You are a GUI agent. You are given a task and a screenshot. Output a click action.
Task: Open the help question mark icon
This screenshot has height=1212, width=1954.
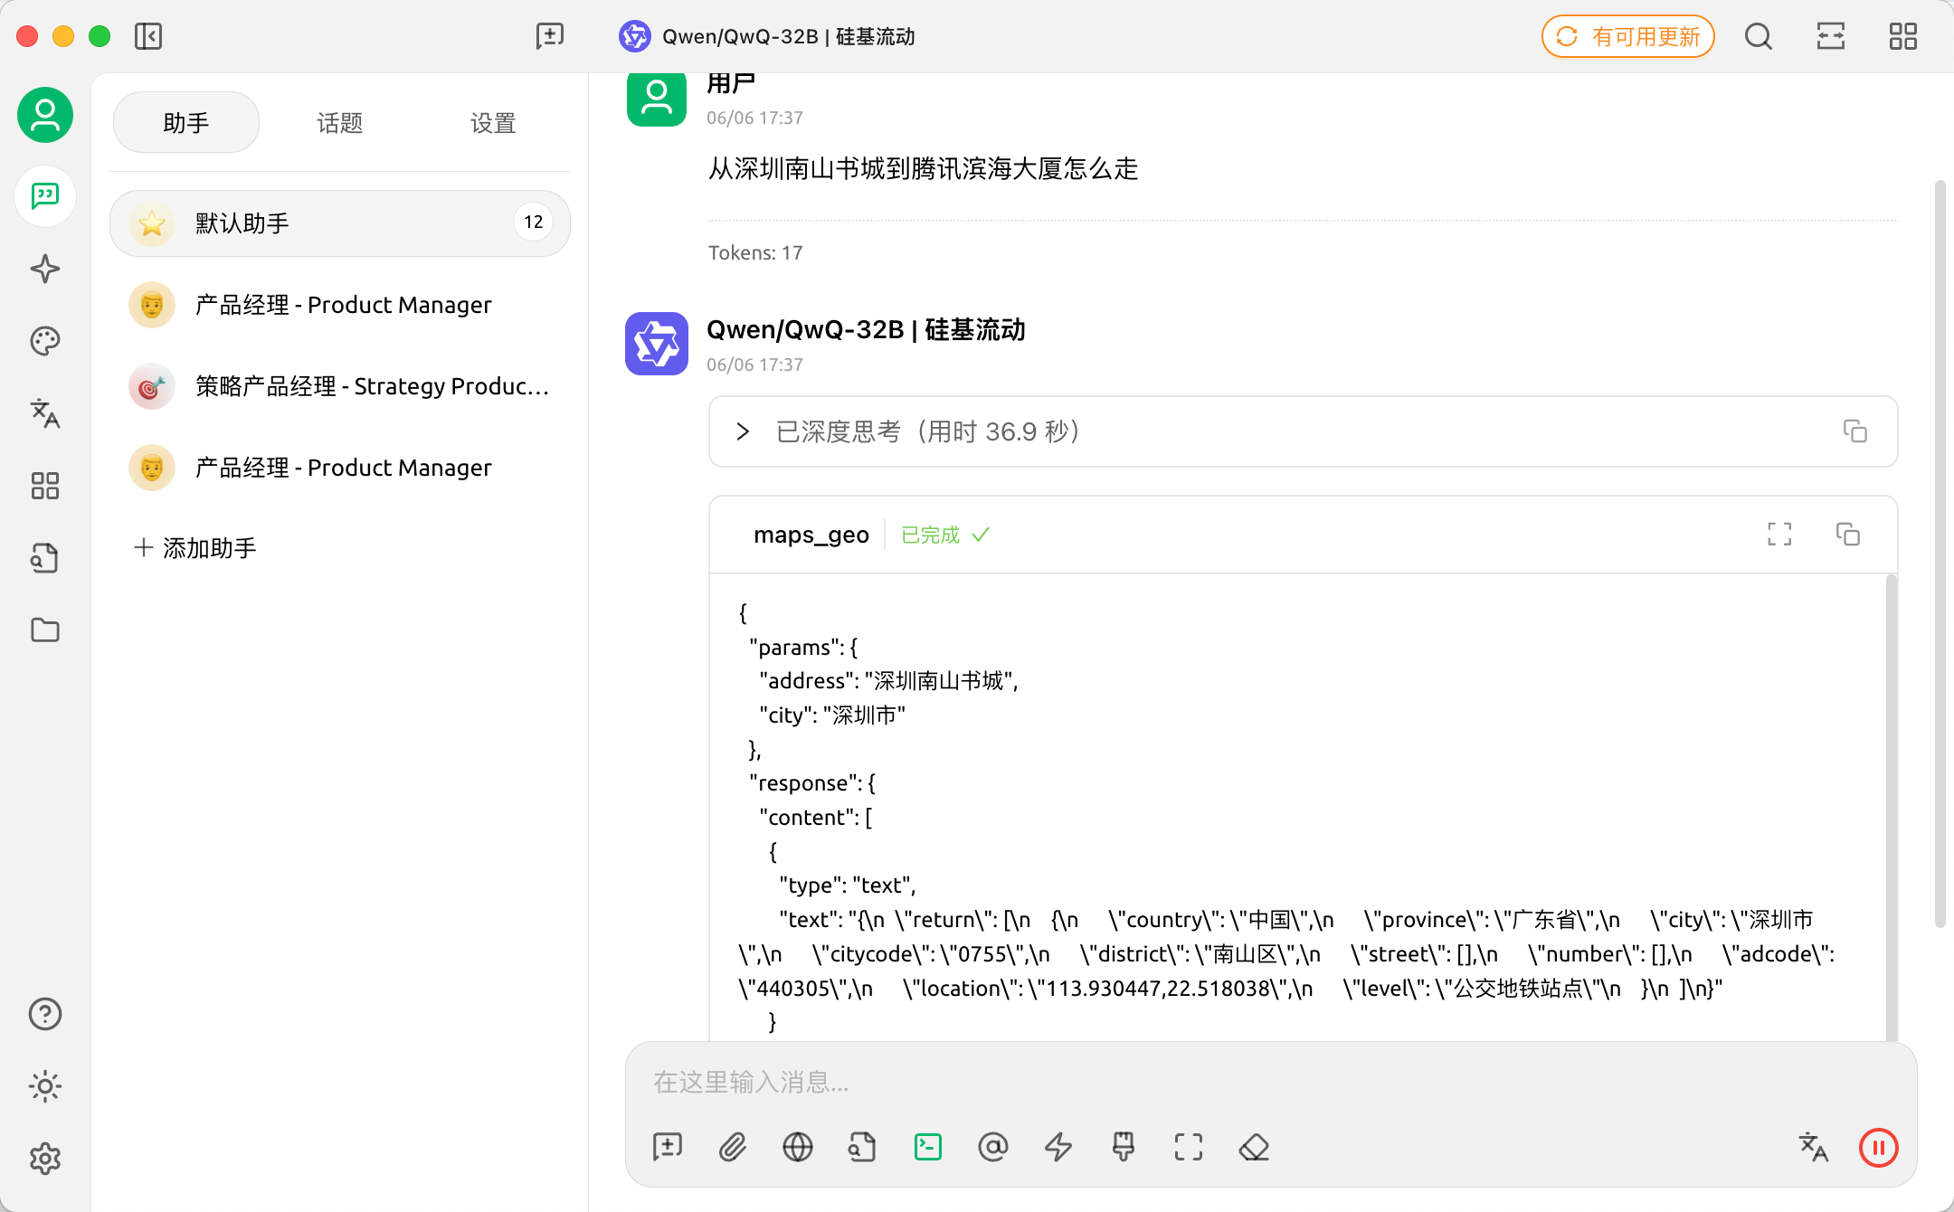[x=45, y=1014]
